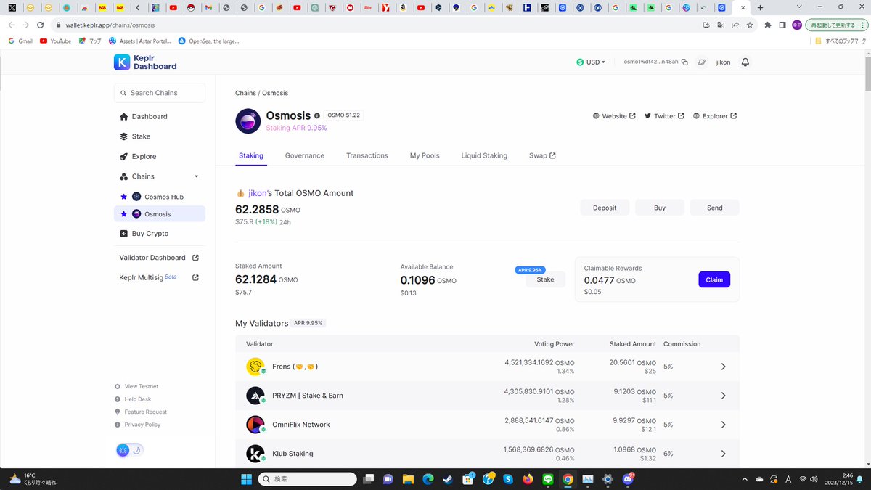Image resolution: width=871 pixels, height=490 pixels.
Task: Click the Osmosis chain logo
Action: click(x=248, y=121)
